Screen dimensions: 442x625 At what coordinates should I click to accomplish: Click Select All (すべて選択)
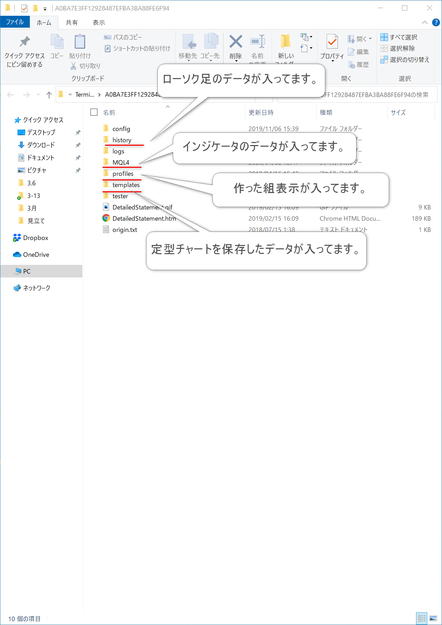pos(399,37)
